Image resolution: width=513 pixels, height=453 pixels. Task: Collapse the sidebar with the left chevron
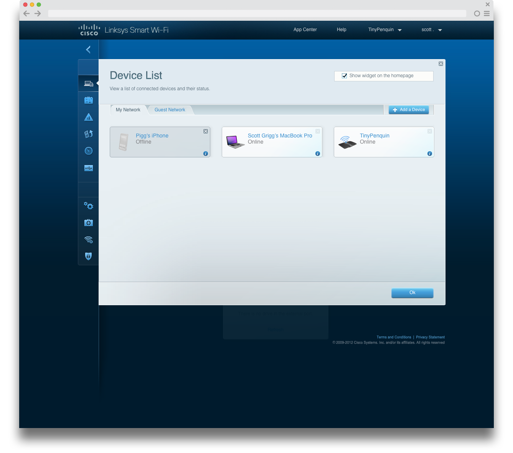(88, 50)
